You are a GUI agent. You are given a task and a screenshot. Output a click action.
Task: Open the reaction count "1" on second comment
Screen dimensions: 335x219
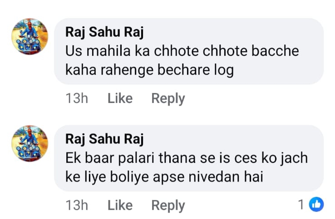(x=301, y=205)
